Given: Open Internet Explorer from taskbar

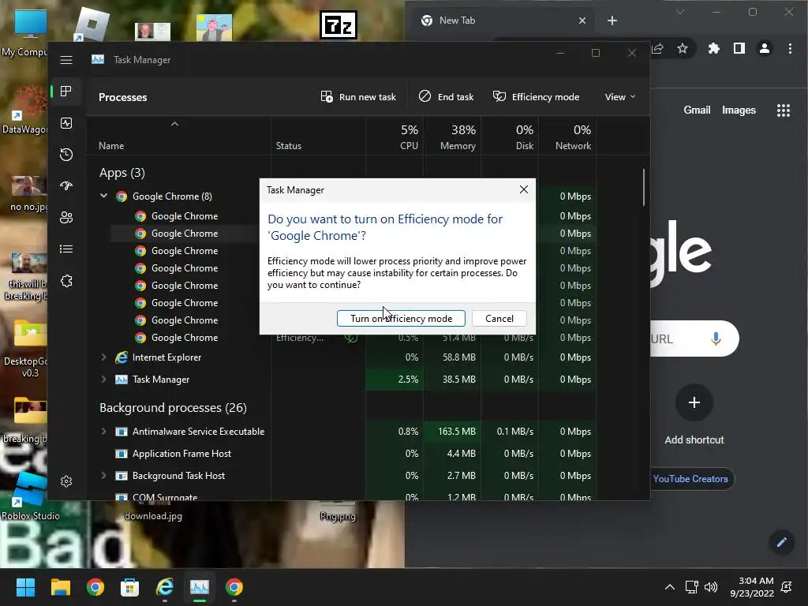Looking at the screenshot, I should tap(165, 587).
